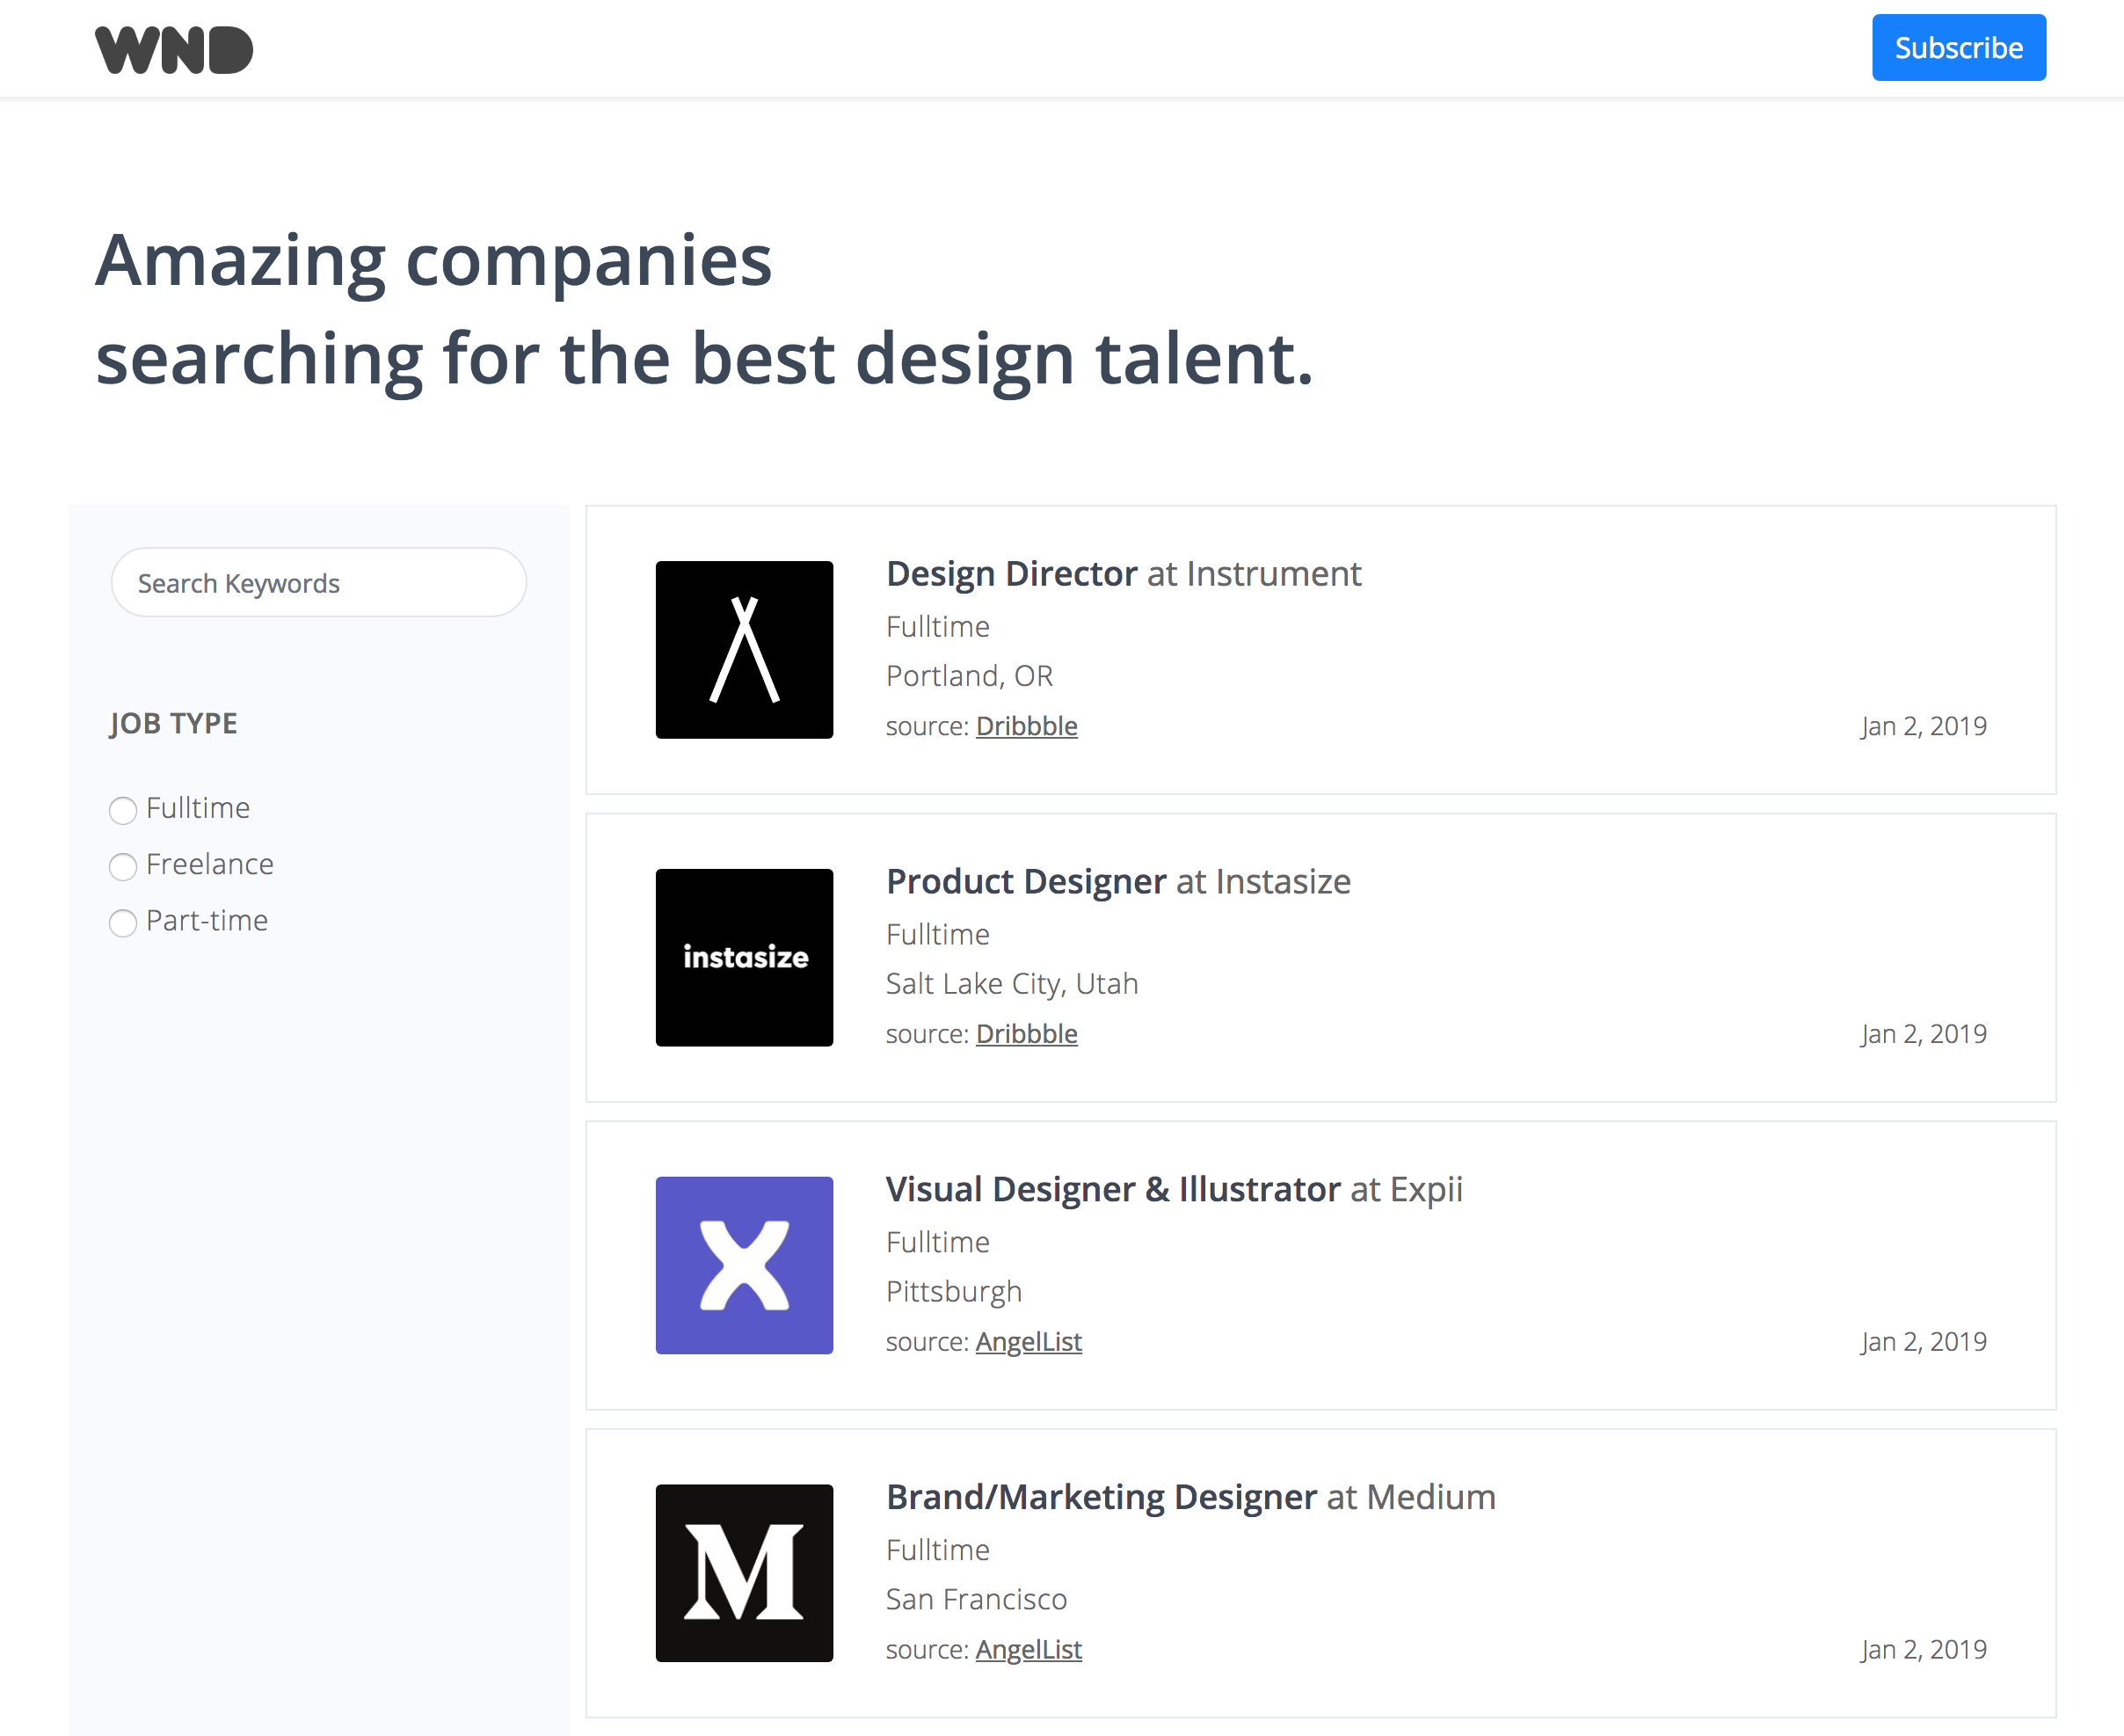This screenshot has width=2124, height=1736.
Task: Open the Design Director at Instrument listing
Action: (1012, 573)
